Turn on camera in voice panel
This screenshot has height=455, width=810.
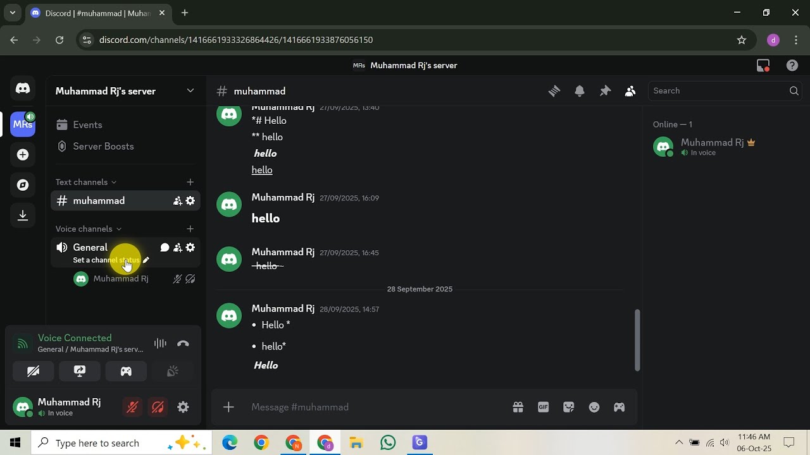[33, 372]
